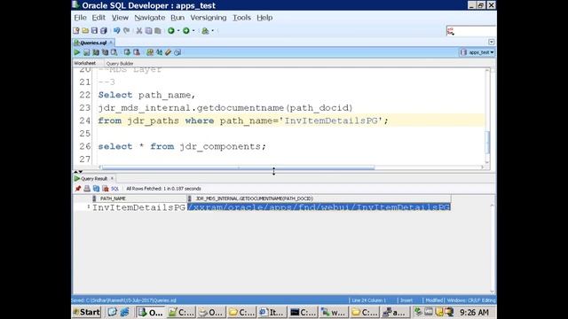Click the Save All icon in the main toolbar

point(104,31)
